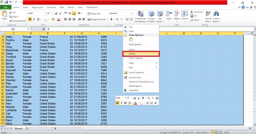Click the Format cells ribbon icon
This screenshot has width=256, height=134.
click(185, 14)
